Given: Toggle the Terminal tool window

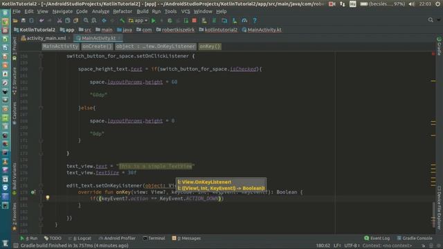Looking at the screenshot, I should click(154, 239).
